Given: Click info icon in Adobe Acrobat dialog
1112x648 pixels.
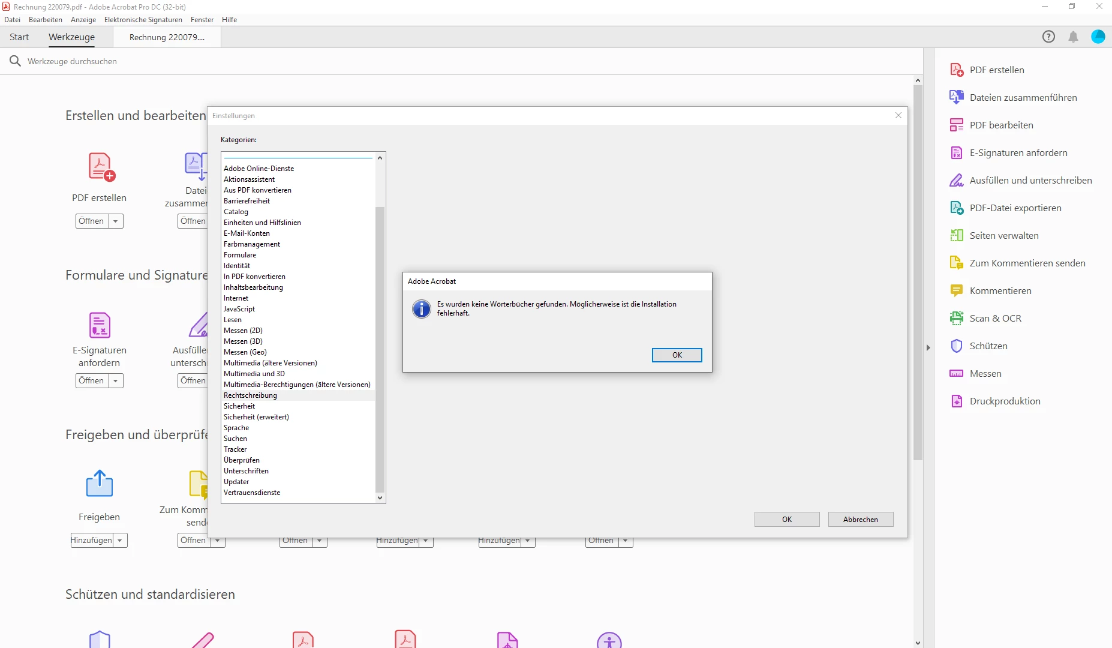Looking at the screenshot, I should click(422, 309).
